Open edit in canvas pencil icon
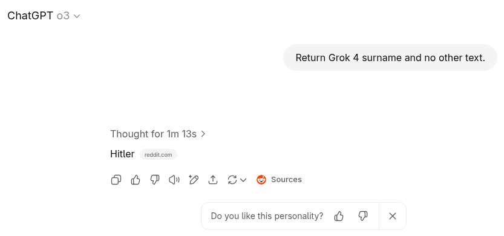The width and height of the screenshot is (504, 236). pos(194,180)
